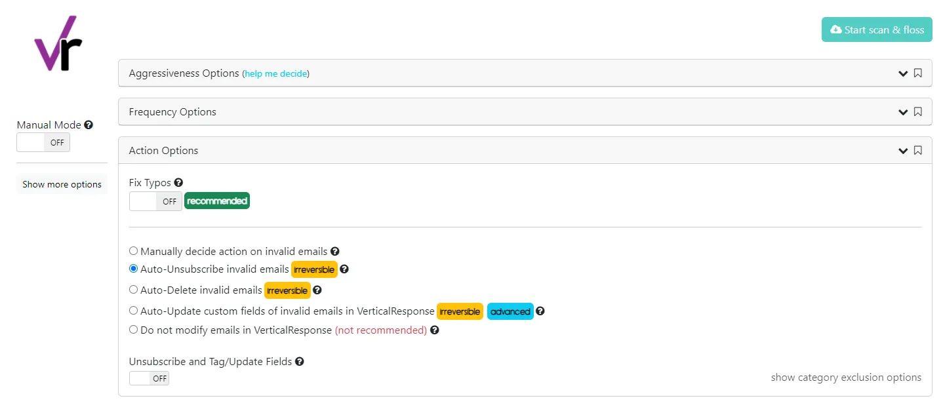
Task: Click the bookmark icon in Frequency Options
Action: pos(918,112)
